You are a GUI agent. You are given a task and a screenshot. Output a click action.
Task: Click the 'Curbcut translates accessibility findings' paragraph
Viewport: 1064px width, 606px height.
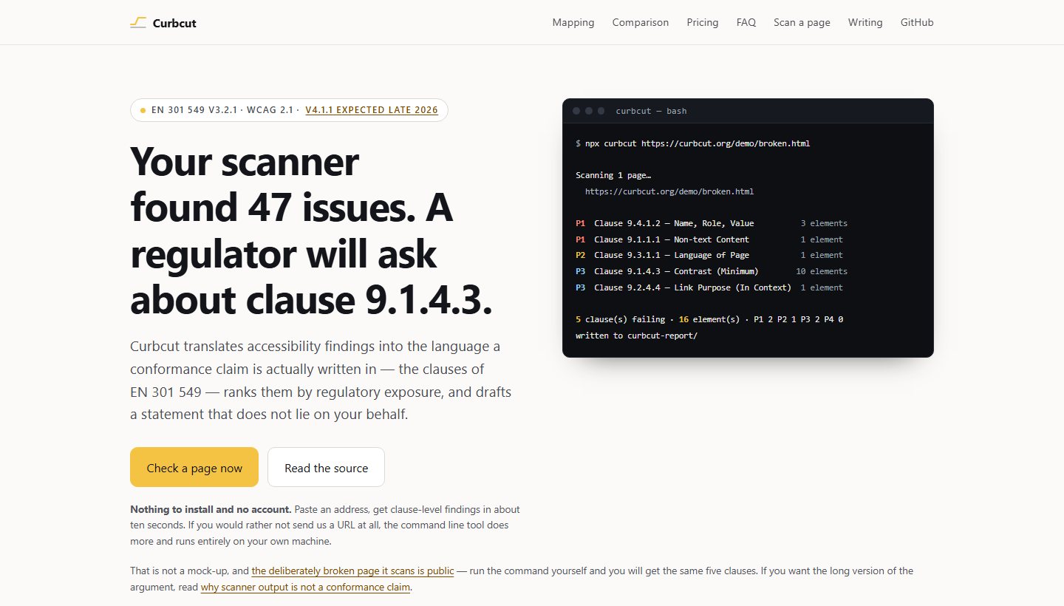[x=321, y=381]
